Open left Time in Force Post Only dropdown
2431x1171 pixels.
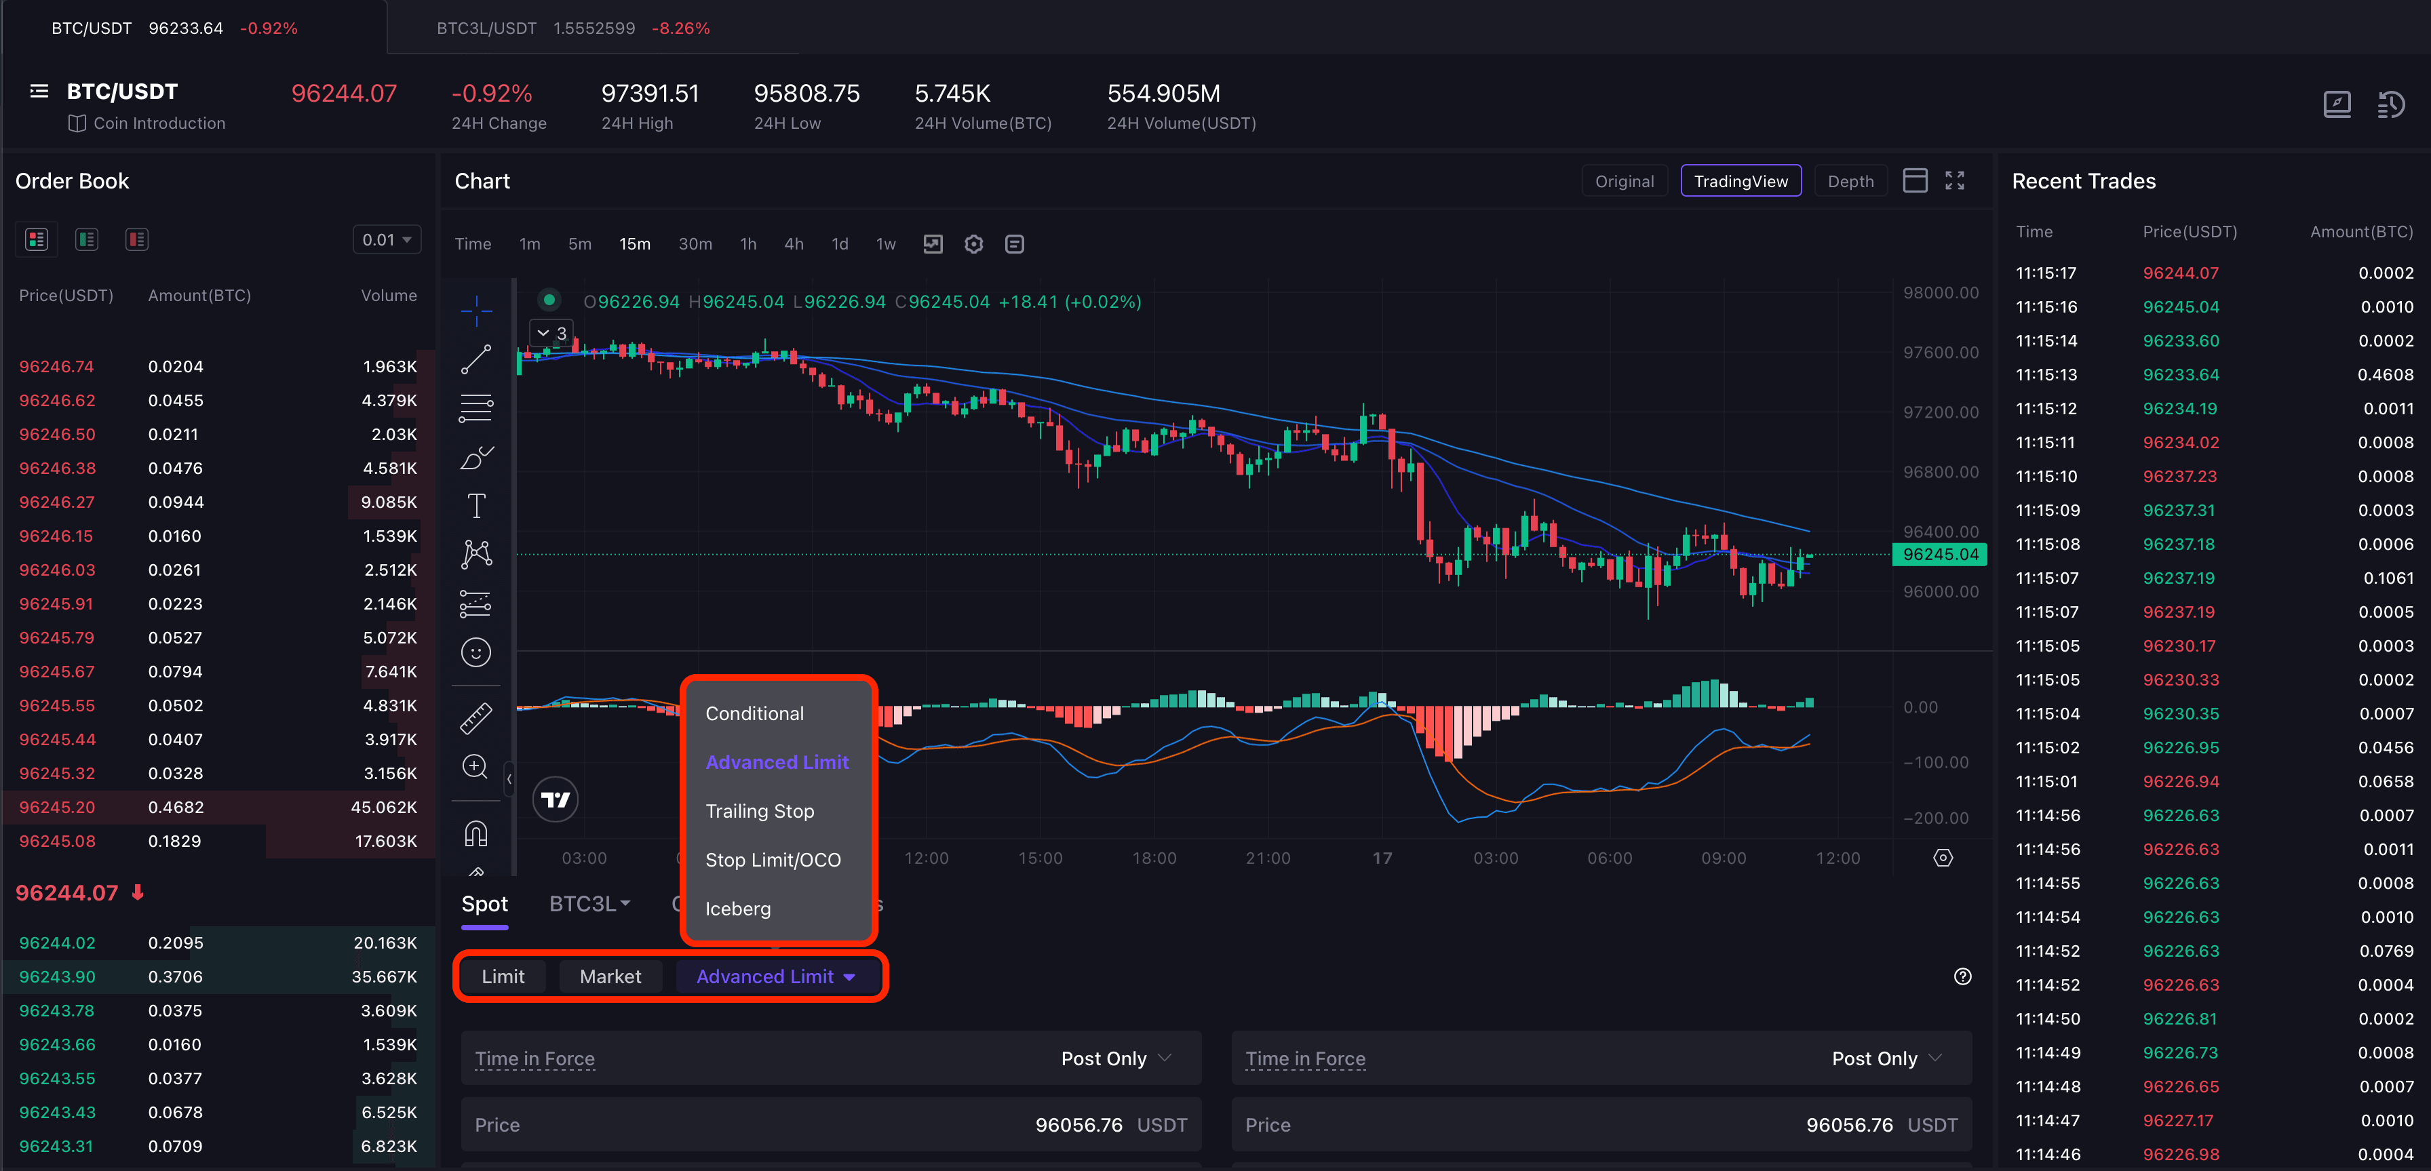coord(1114,1058)
